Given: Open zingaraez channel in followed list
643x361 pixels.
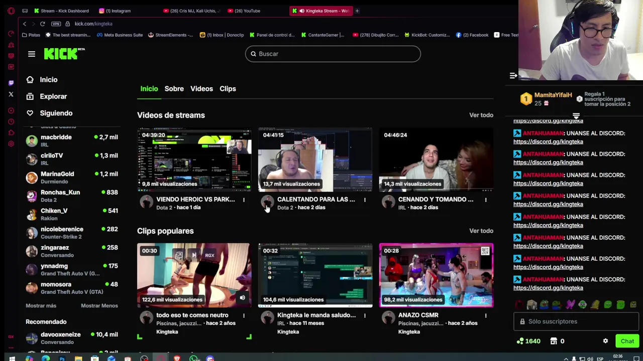Looking at the screenshot, I should point(72,251).
